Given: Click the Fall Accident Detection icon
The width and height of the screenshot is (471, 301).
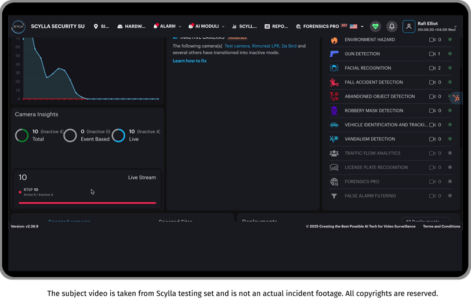Looking at the screenshot, I should tap(334, 82).
